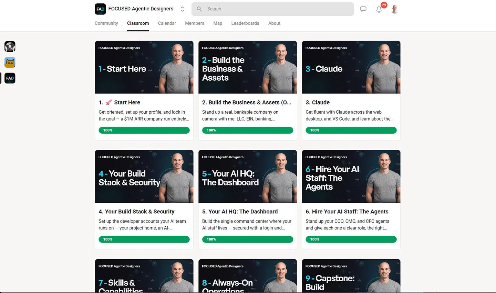The width and height of the screenshot is (496, 293).
Task: Go to the Community tab
Action: [x=106, y=23]
